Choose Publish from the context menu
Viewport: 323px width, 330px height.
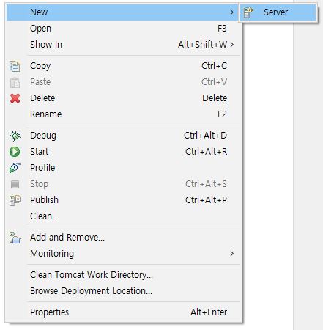click(x=125, y=200)
